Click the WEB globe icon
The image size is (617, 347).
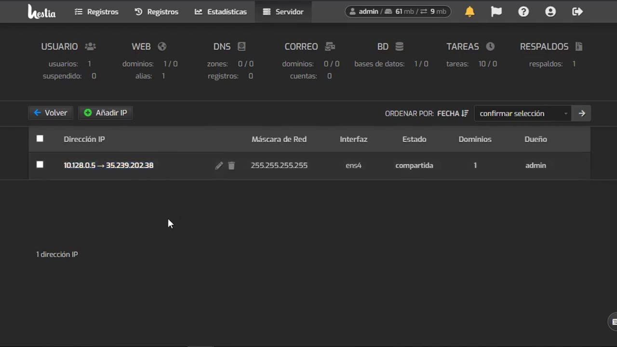point(162,46)
